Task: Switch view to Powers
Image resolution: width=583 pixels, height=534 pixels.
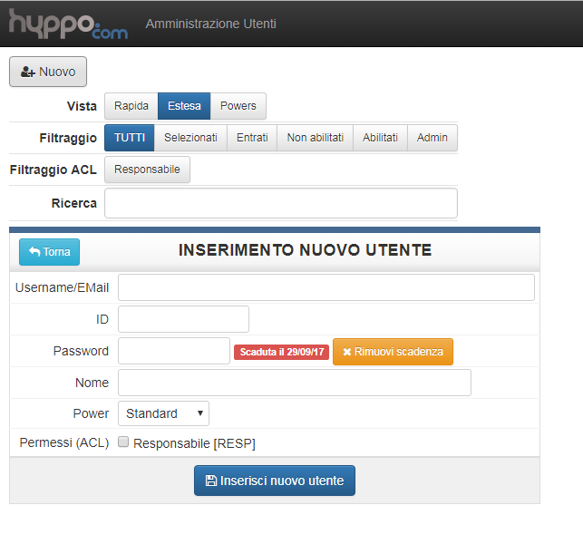Action: pos(238,106)
